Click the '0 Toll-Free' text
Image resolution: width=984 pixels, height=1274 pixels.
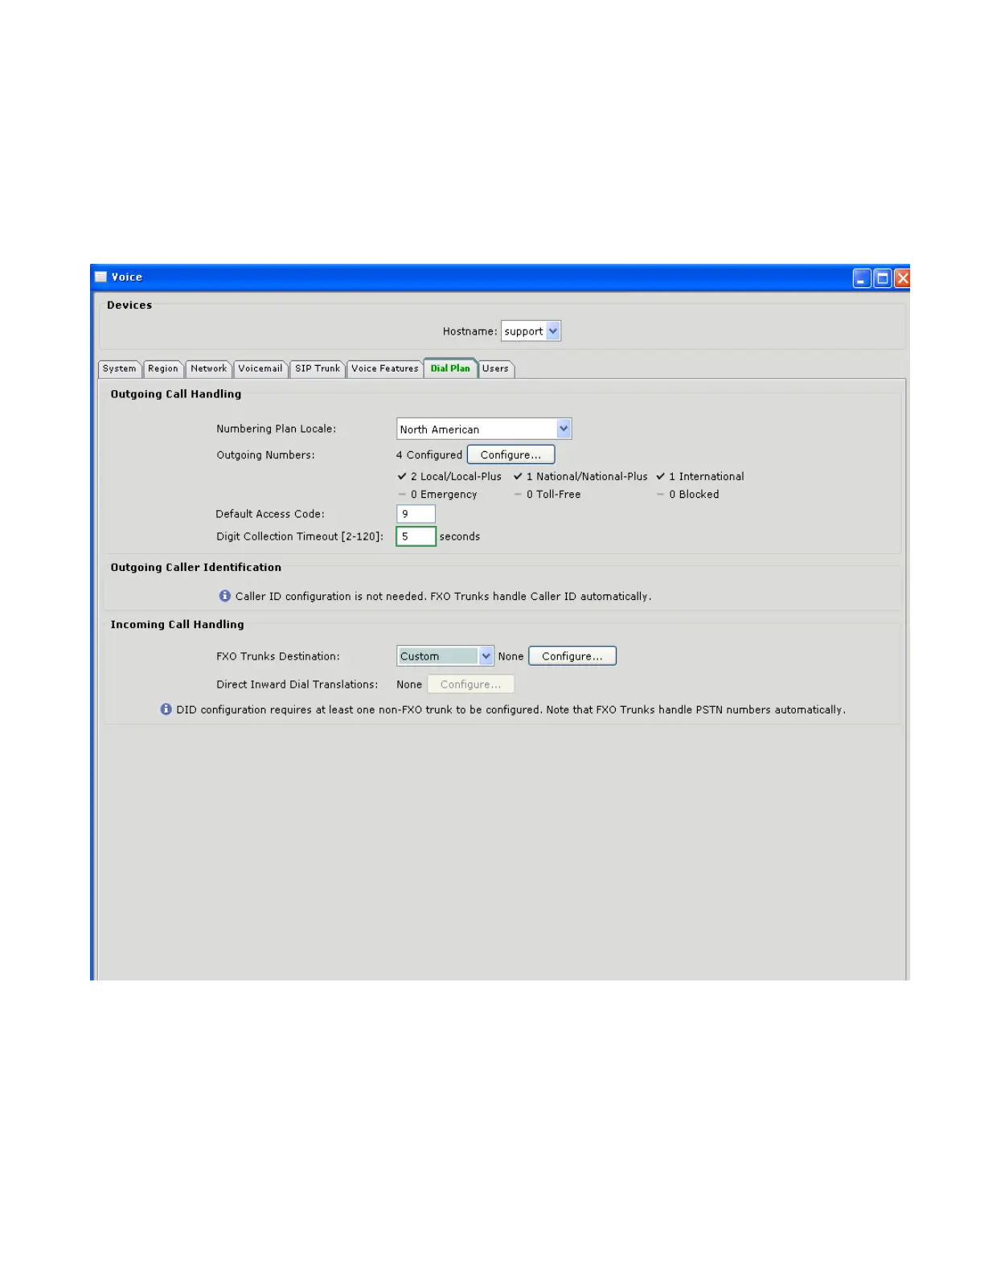click(x=553, y=495)
